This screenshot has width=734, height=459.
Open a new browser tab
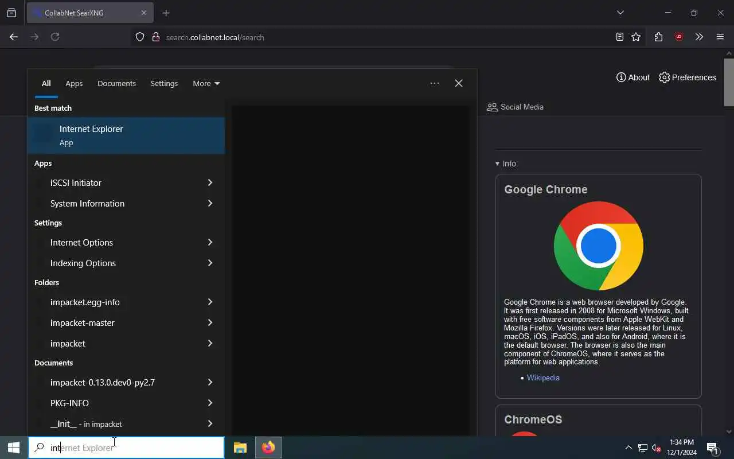(x=166, y=13)
